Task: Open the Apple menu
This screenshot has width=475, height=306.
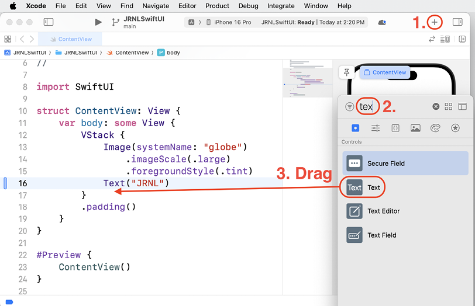Action: pos(13,6)
